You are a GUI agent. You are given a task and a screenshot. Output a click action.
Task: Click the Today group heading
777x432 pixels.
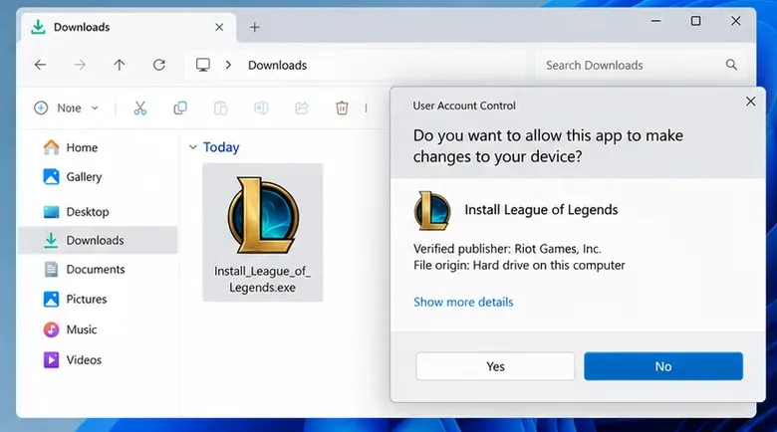[221, 147]
